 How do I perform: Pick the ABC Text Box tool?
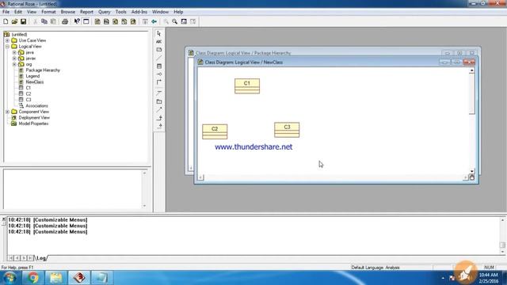pos(158,42)
